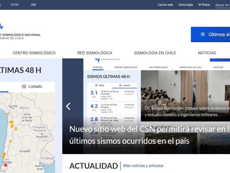Click the target icon in Últimos button
The width and height of the screenshot is (230, 173).
(203, 34)
